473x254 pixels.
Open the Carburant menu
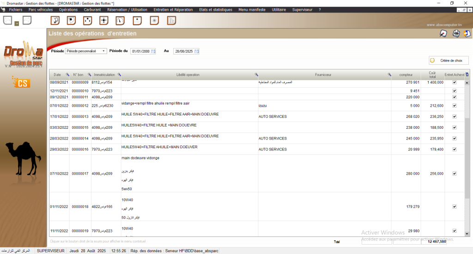(x=92, y=9)
